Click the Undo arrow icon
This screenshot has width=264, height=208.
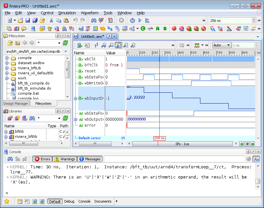pyautogui.click(x=75, y=21)
